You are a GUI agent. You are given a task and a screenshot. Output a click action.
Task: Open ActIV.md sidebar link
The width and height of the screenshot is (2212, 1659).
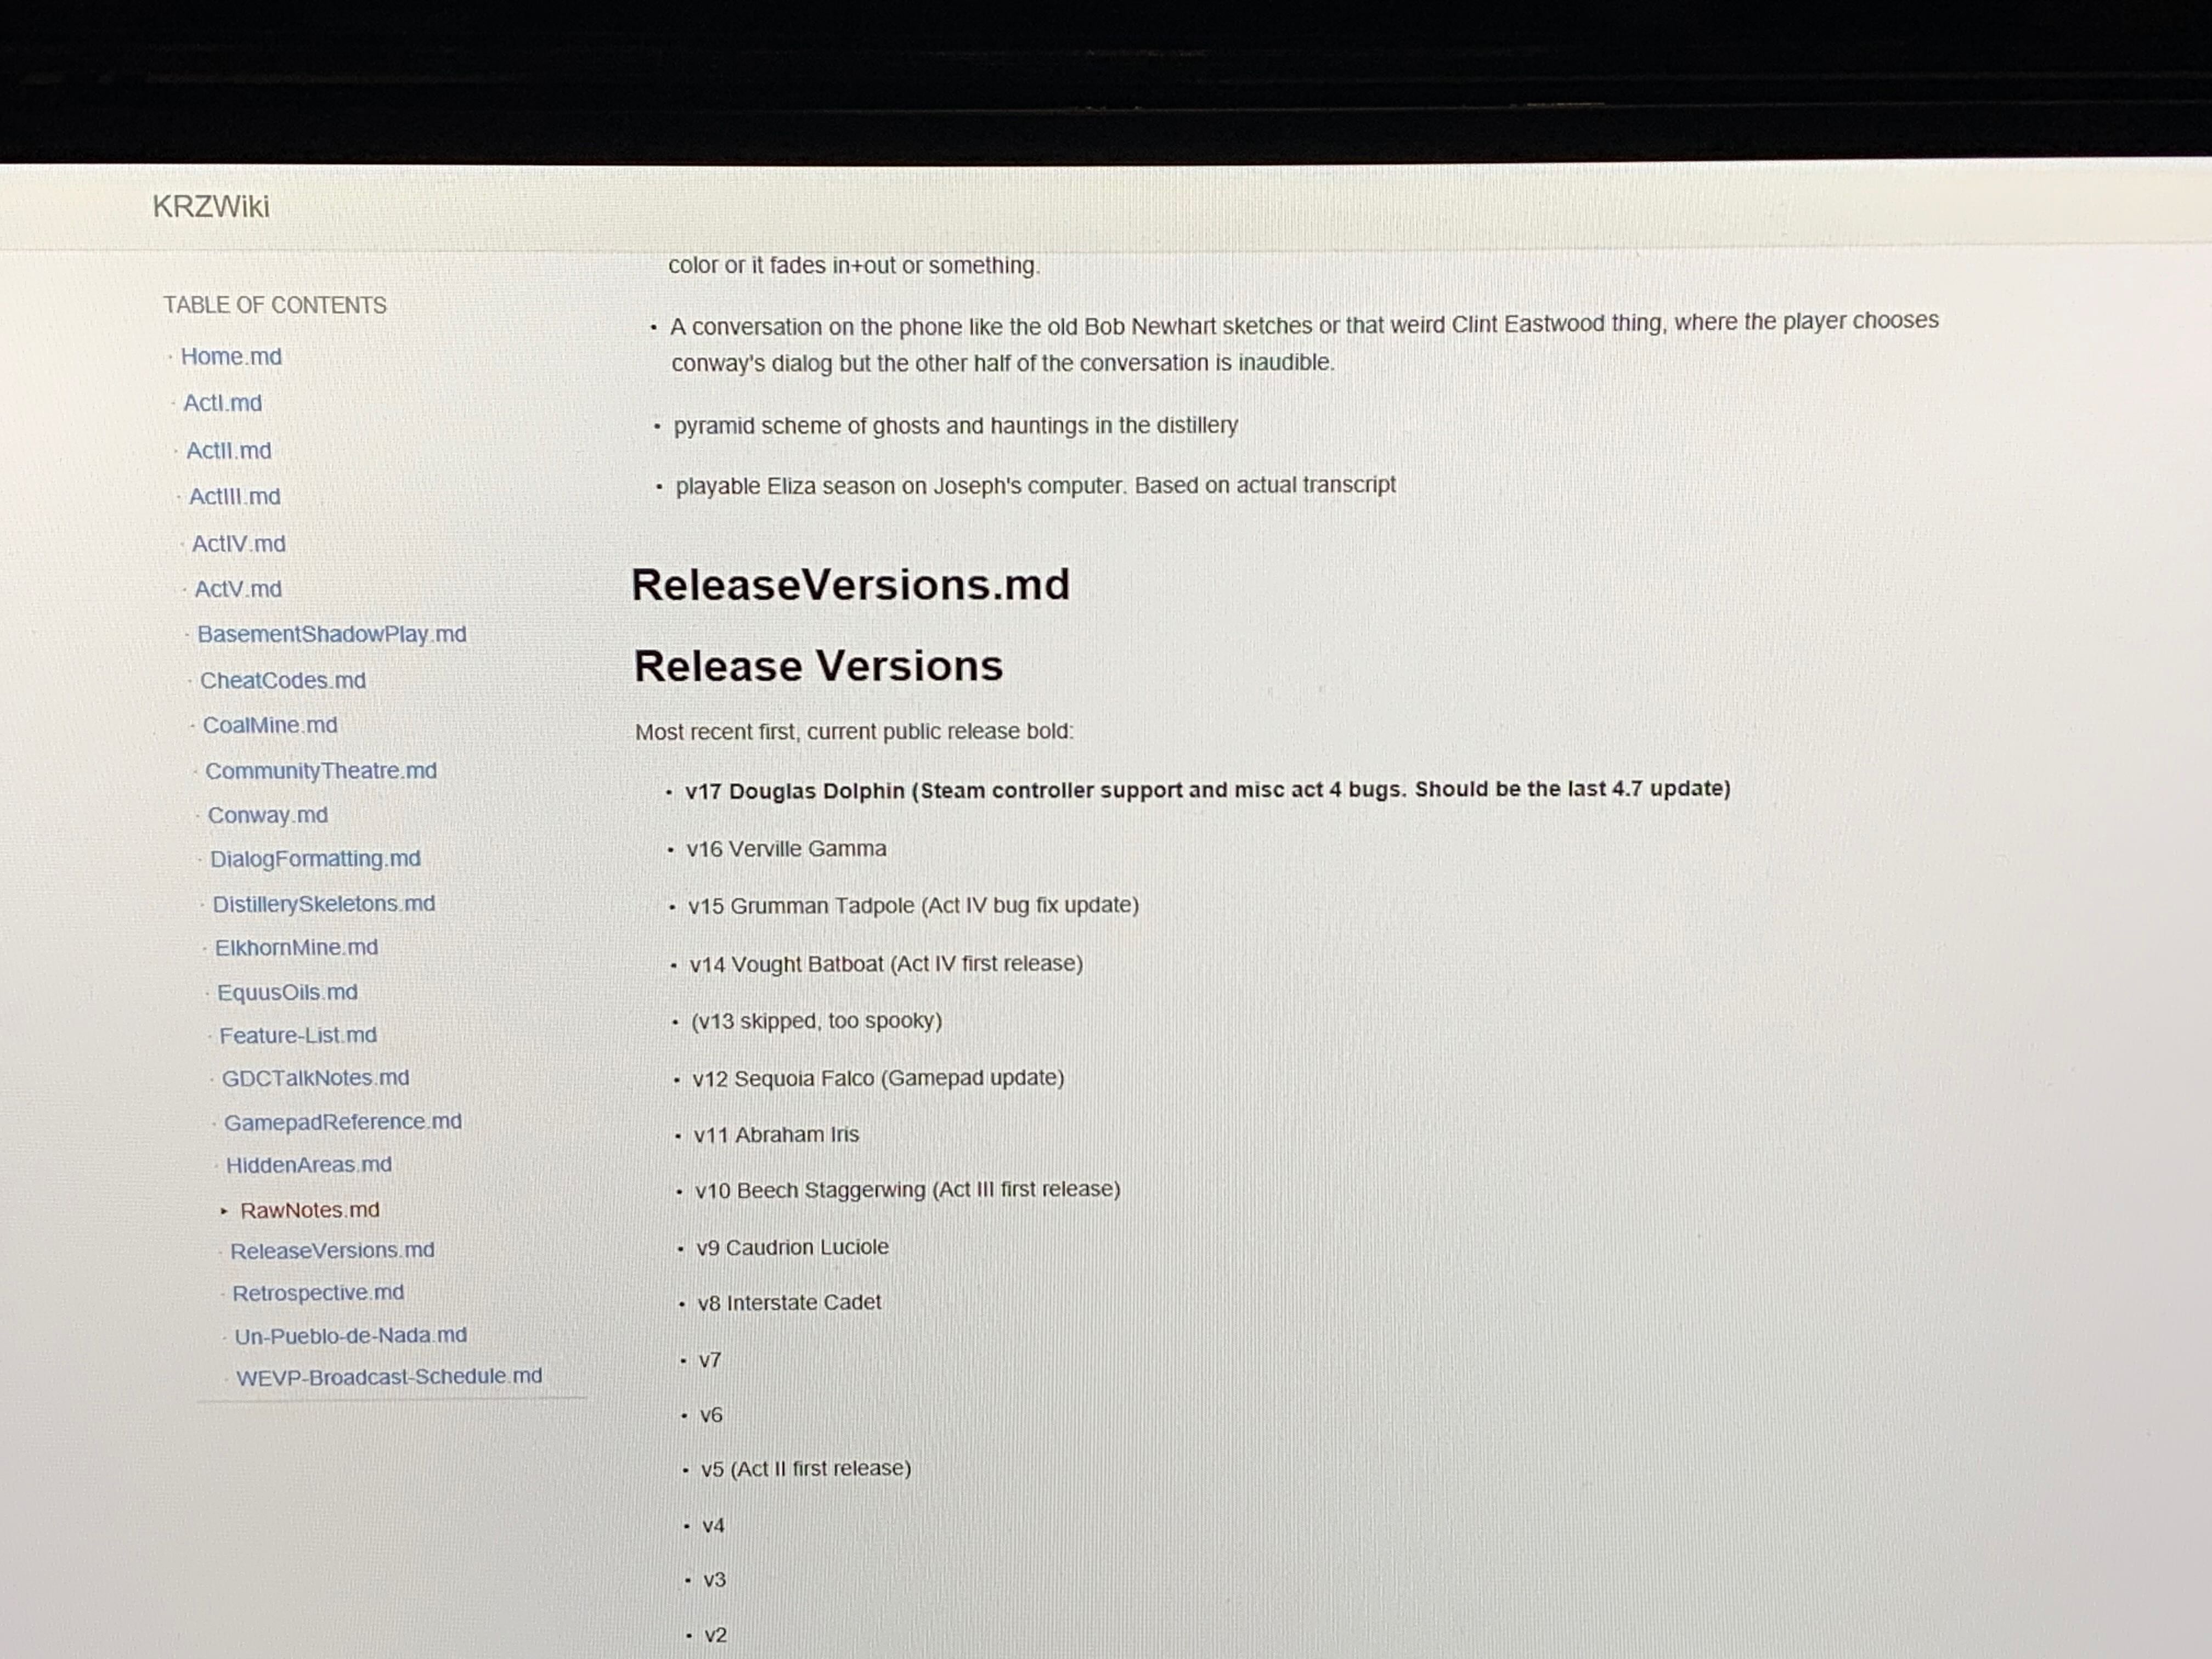(238, 544)
